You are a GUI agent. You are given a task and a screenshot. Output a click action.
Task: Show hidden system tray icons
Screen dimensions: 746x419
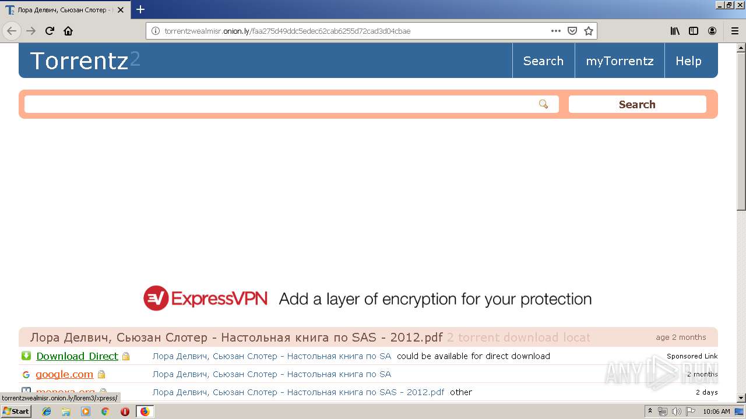click(x=650, y=411)
